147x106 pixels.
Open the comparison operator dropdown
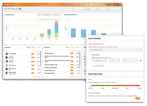114,60
